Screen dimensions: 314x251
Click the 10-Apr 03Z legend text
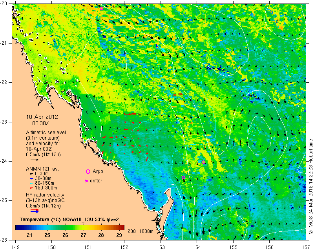(x=38, y=149)
